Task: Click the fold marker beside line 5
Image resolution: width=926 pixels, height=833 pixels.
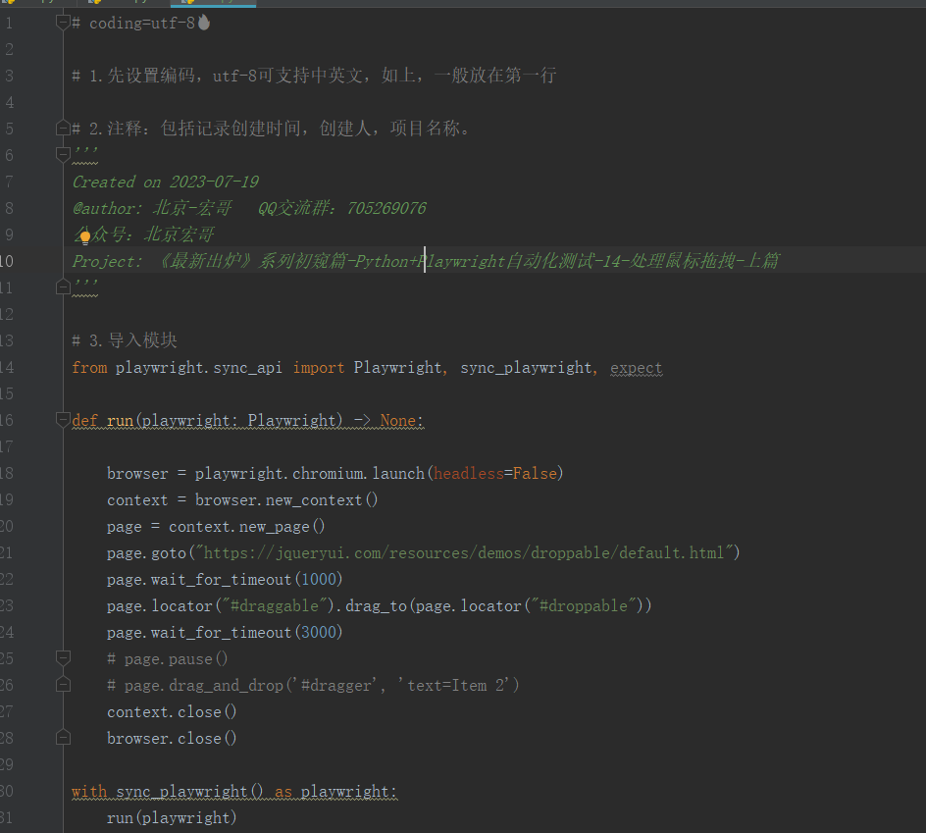Action: click(x=63, y=128)
